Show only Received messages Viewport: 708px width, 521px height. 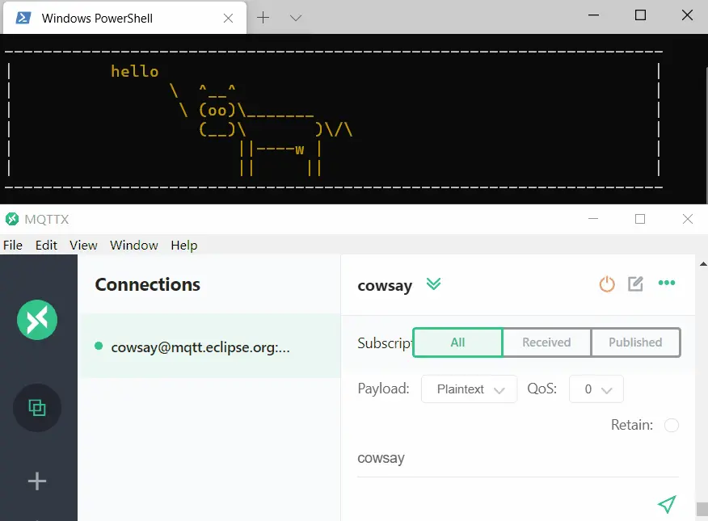pos(546,342)
